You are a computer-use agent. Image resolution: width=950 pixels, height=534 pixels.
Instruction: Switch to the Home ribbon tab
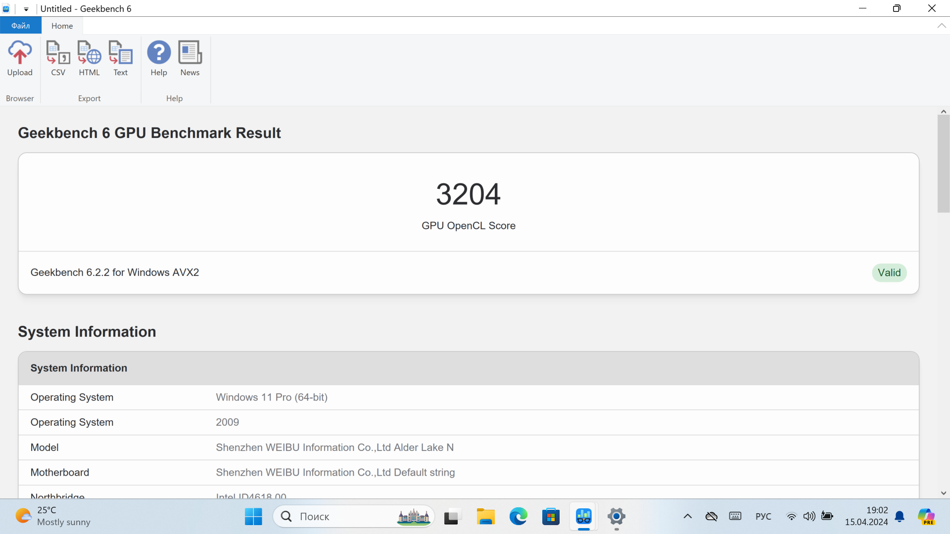point(62,26)
